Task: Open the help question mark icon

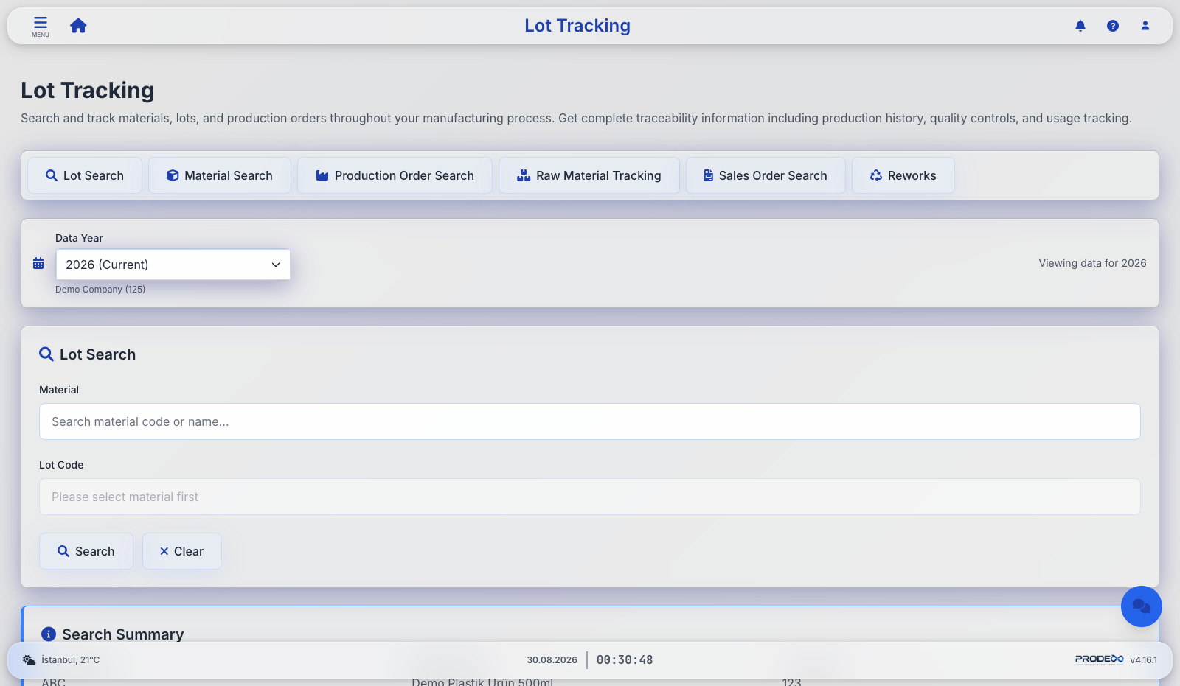Action: [x=1113, y=26]
